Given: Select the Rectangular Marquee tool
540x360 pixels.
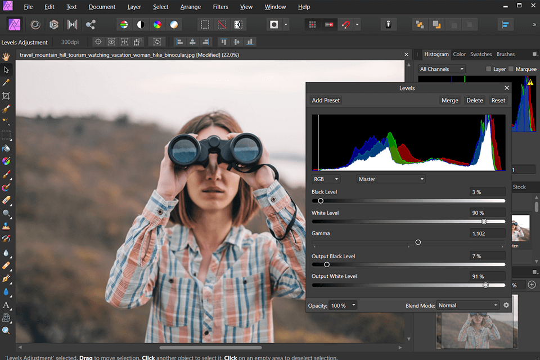Looking at the screenshot, I should pyautogui.click(x=6, y=135).
